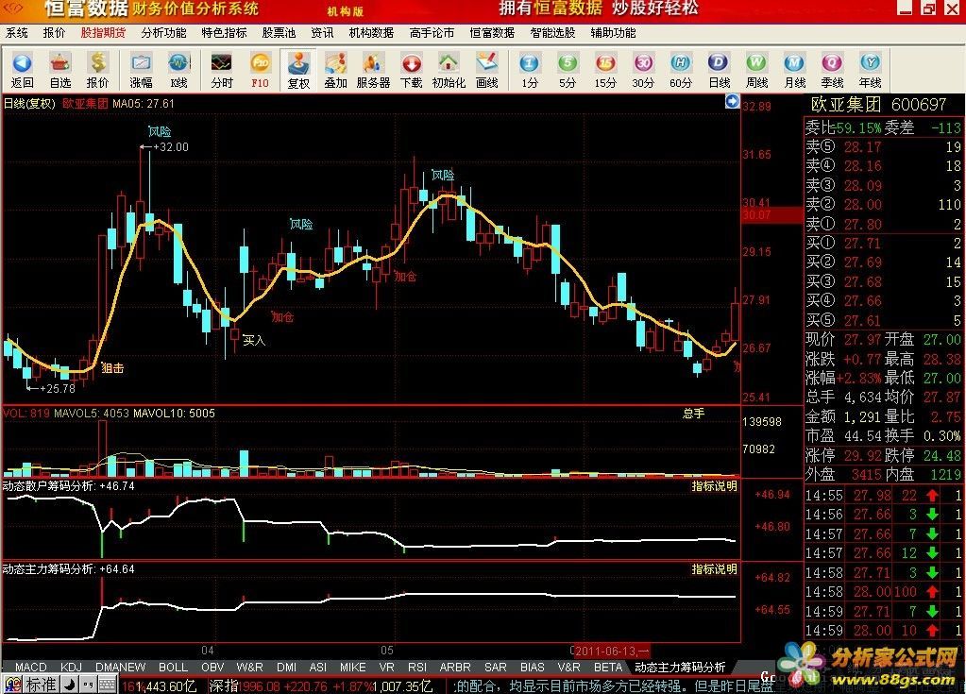Select the K线 candlestick chart icon
This screenshot has height=694, width=966.
(178, 70)
